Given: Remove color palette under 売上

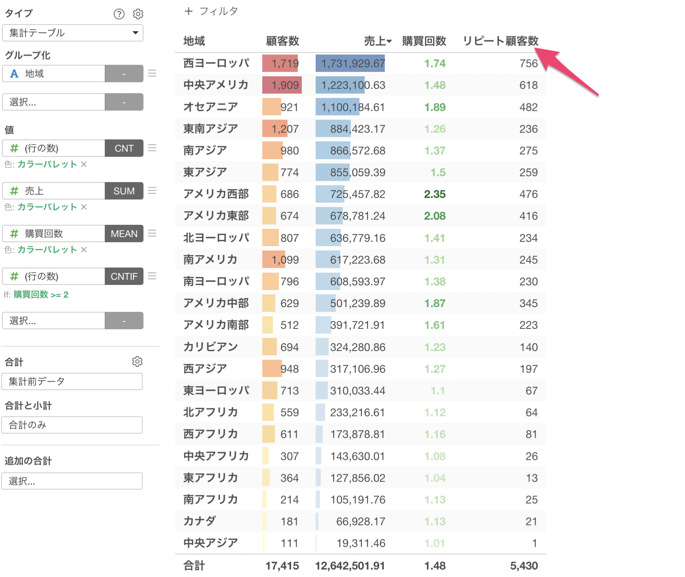Looking at the screenshot, I should pyautogui.click(x=84, y=207).
